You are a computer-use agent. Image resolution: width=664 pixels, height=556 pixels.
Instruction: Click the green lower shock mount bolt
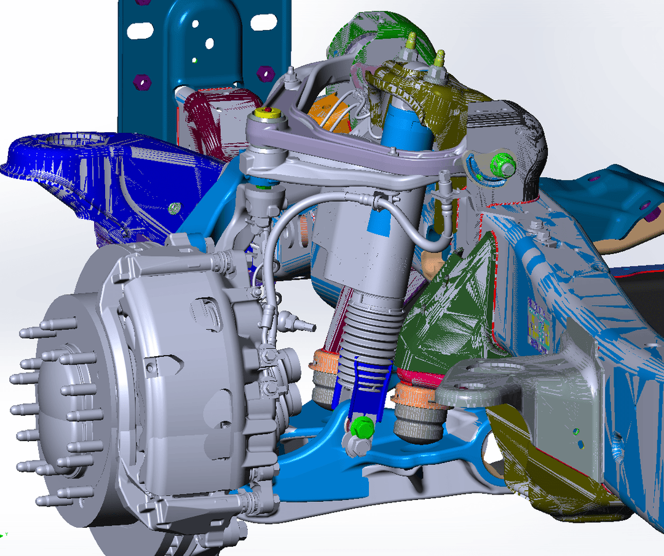(363, 425)
